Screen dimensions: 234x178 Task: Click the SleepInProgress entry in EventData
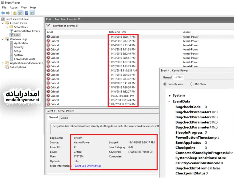[x=191, y=133]
